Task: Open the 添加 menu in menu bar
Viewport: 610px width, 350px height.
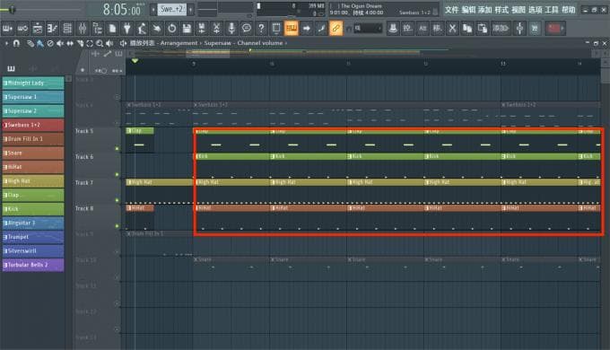Action: [x=484, y=10]
